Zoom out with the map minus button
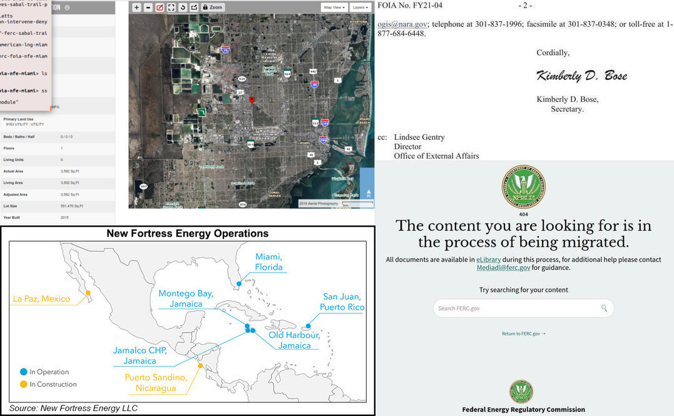674x416 pixels. pos(148,7)
